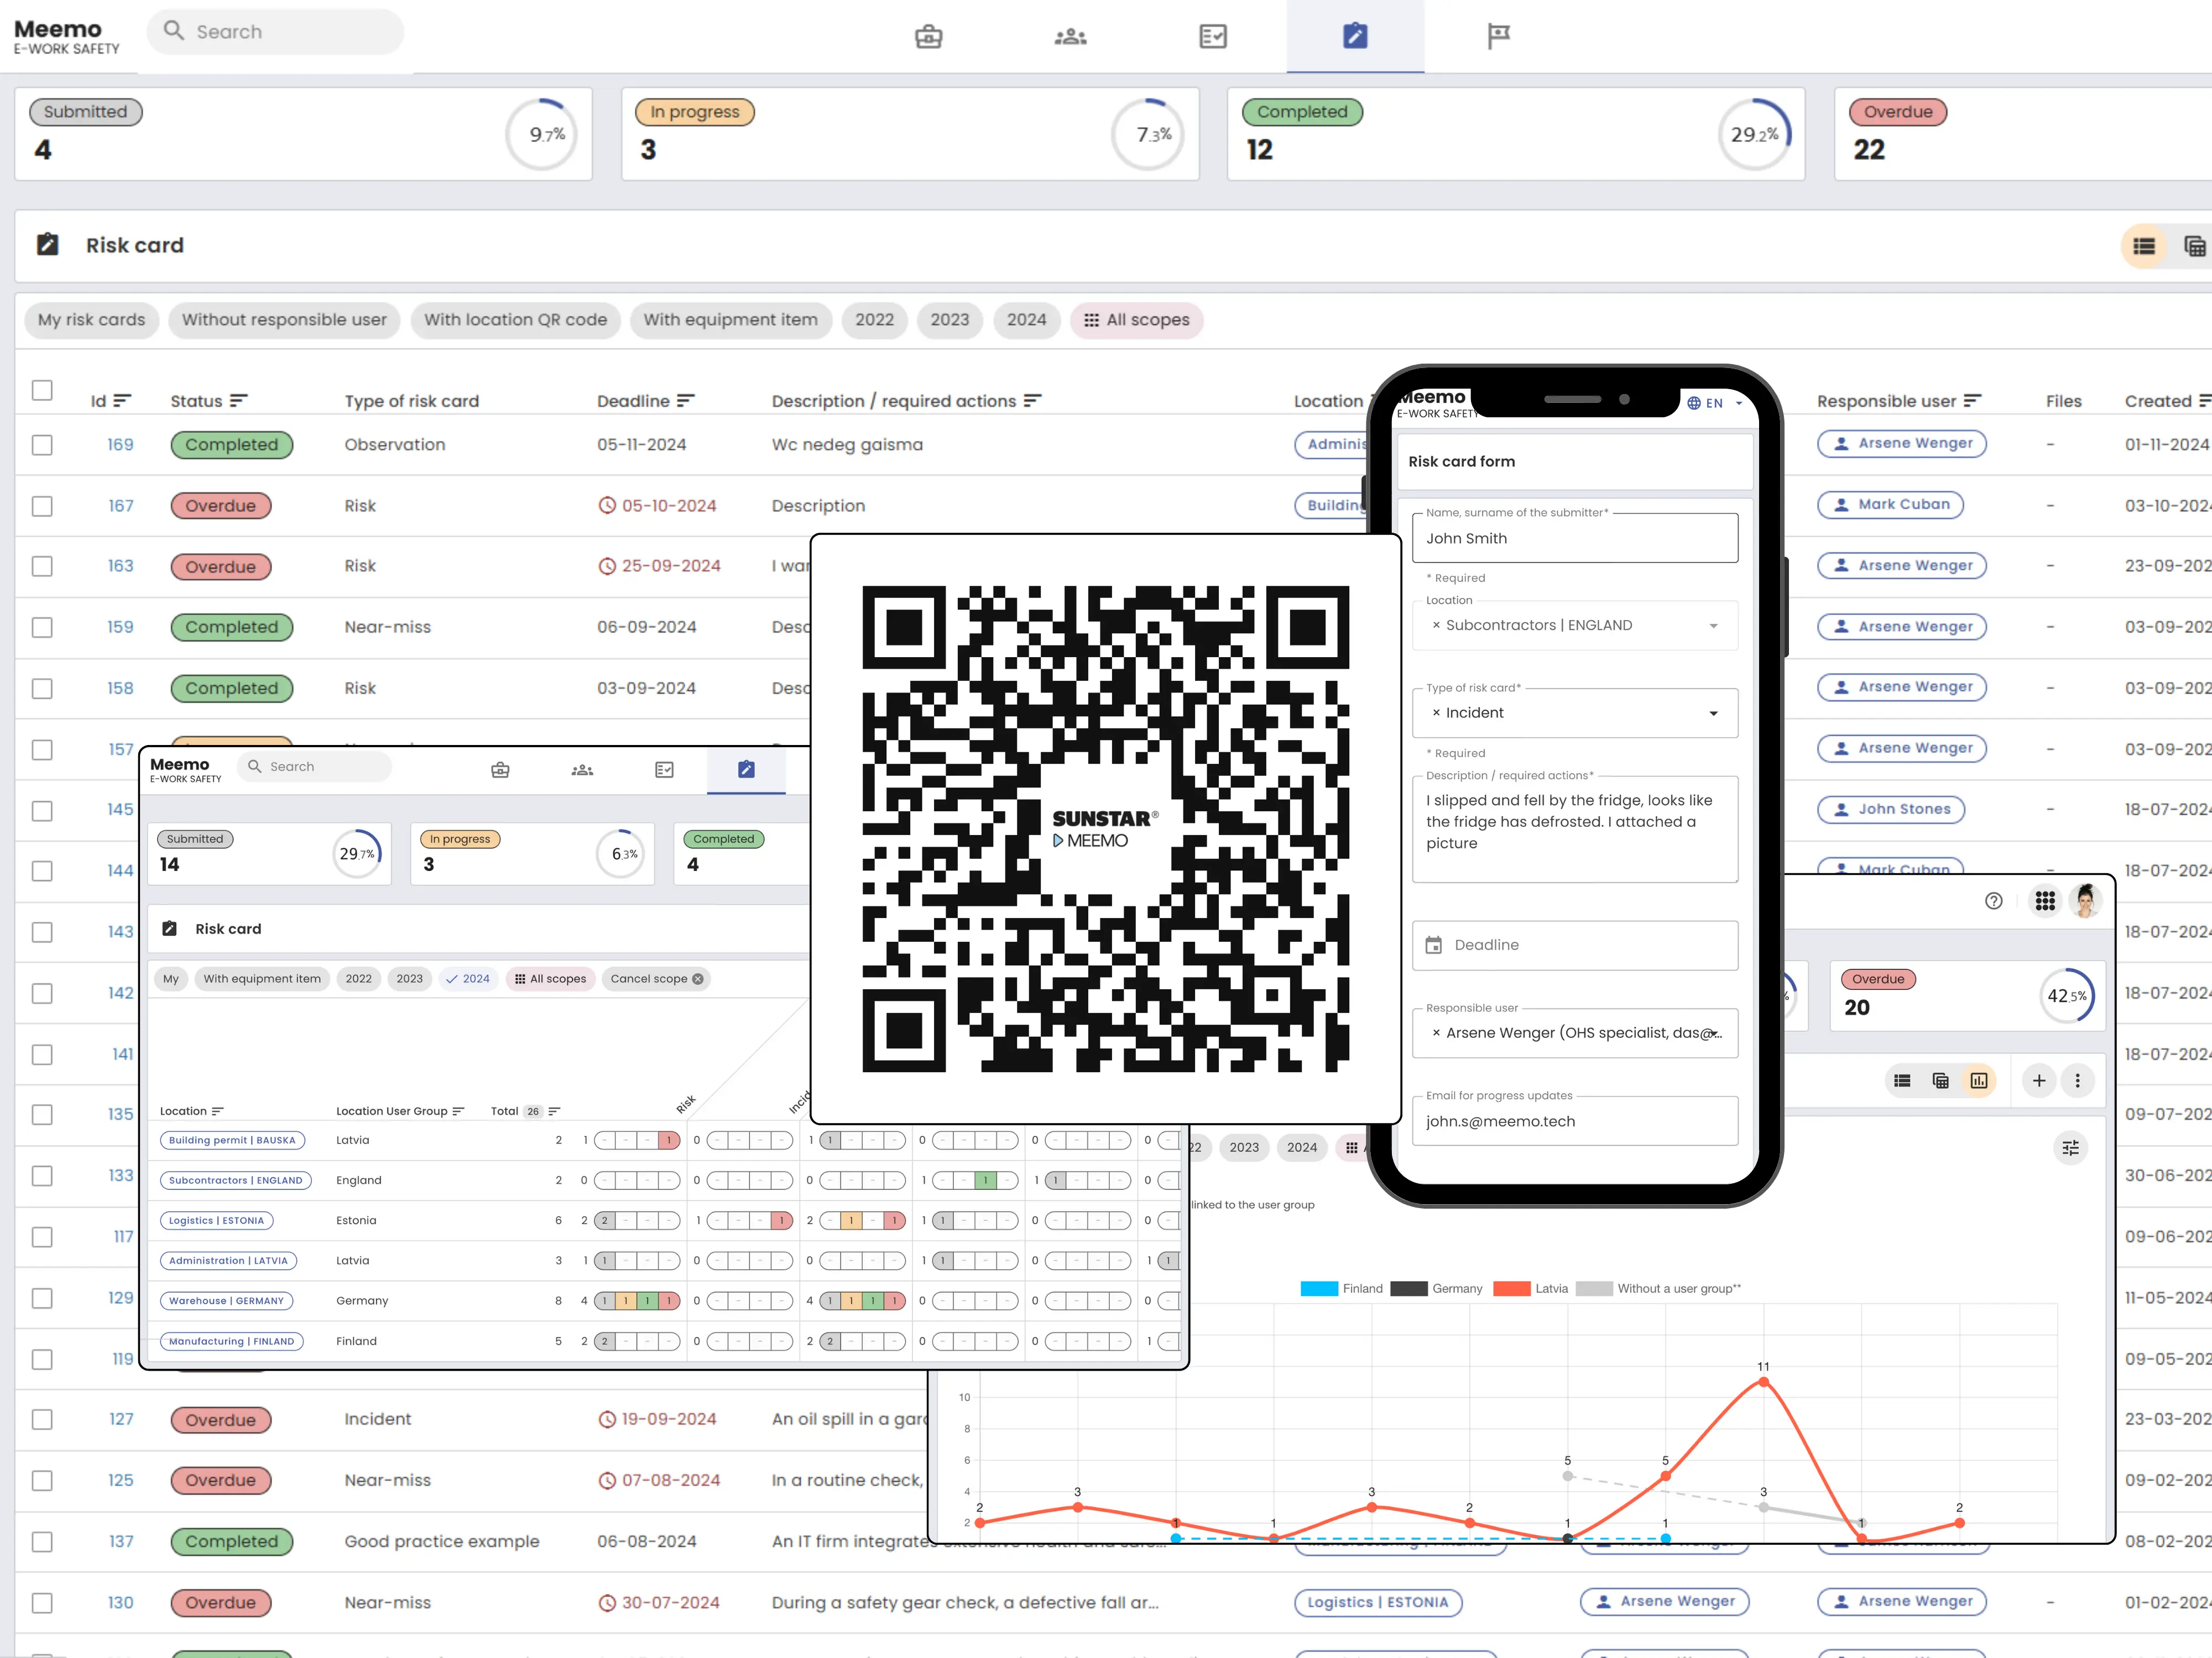Viewport: 2212px width, 1658px height.
Task: Click the plus add button near chart
Action: point(2038,1080)
